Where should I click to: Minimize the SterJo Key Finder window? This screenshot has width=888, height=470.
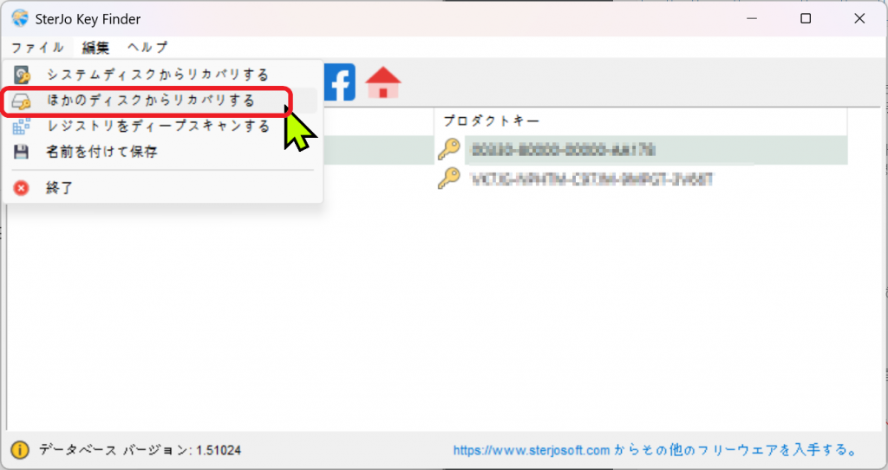752,19
